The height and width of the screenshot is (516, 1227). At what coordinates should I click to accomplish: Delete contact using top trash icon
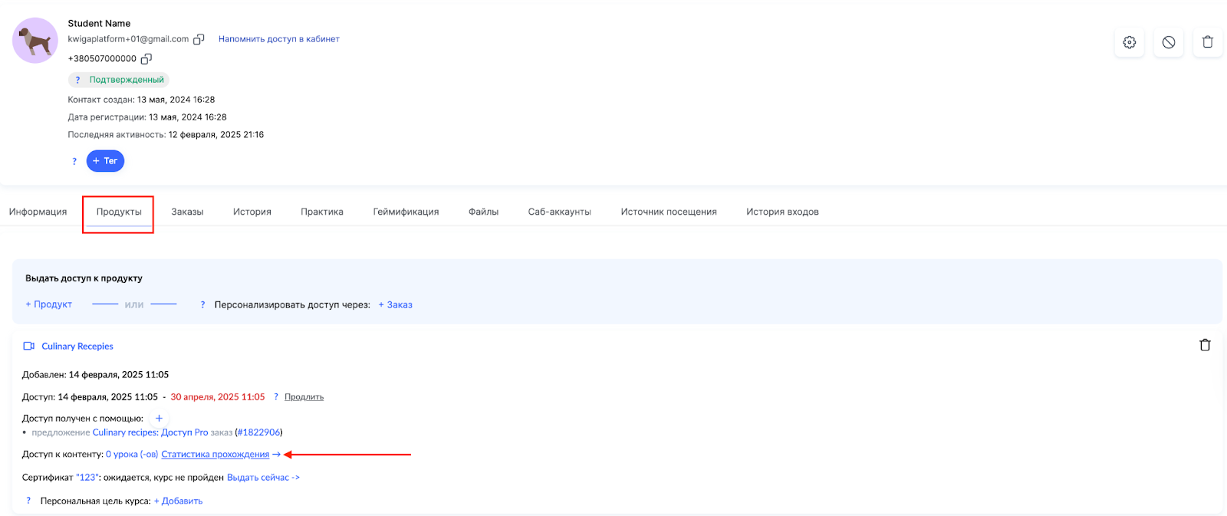tap(1207, 42)
